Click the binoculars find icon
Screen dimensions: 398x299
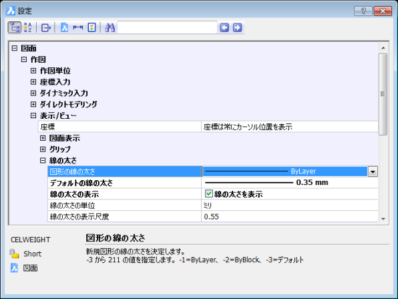110,27
